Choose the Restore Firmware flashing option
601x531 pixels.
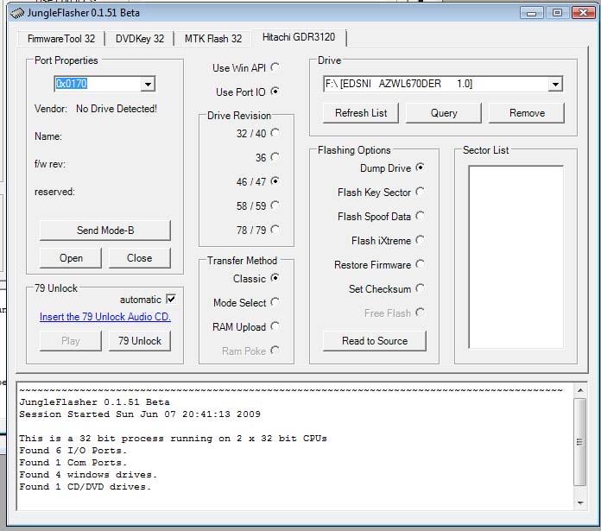420,264
